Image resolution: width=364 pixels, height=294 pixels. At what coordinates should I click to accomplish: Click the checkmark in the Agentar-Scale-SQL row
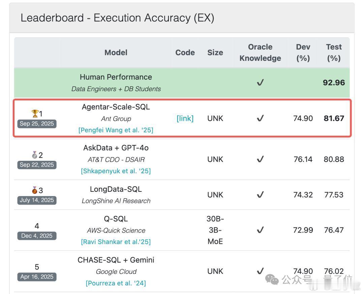coord(260,118)
